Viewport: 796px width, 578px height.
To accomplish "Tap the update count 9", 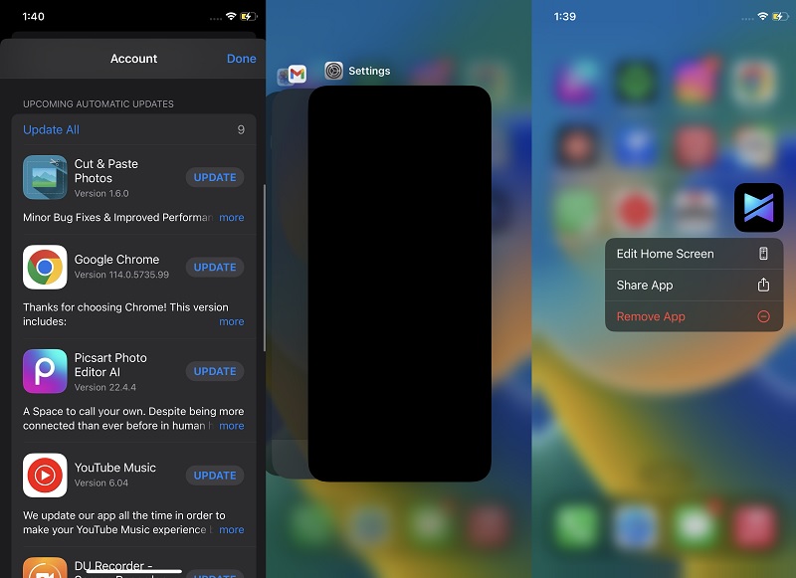I will [241, 130].
